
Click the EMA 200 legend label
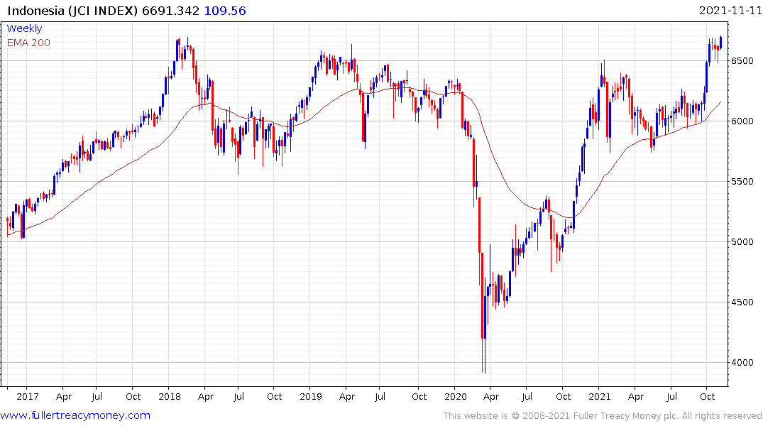point(28,43)
